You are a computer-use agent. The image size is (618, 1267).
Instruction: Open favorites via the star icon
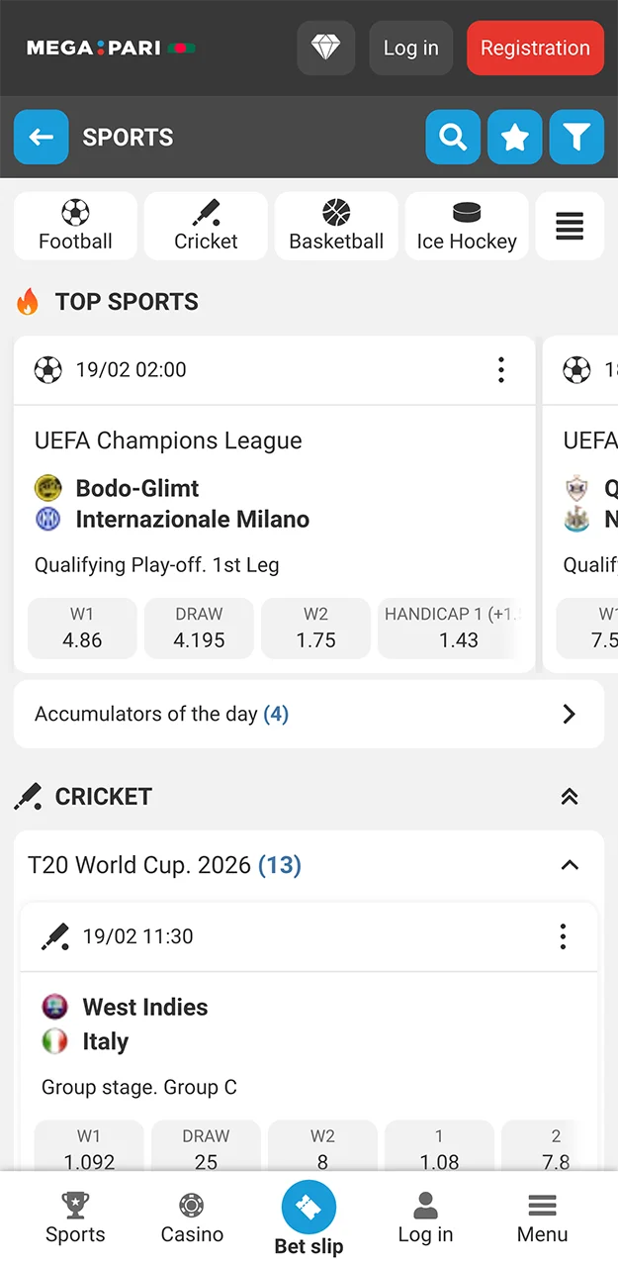pyautogui.click(x=515, y=138)
